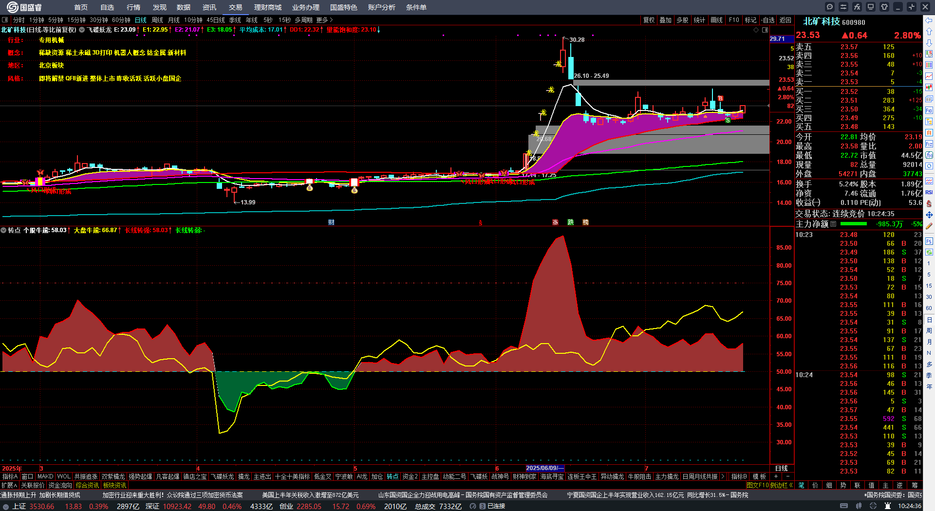
Task: Click the stock name 北矿科技 600980
Action: point(834,21)
